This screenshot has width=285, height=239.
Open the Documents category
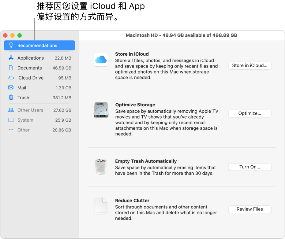39,68
